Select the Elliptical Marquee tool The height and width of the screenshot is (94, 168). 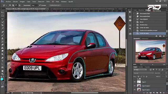(2, 16)
